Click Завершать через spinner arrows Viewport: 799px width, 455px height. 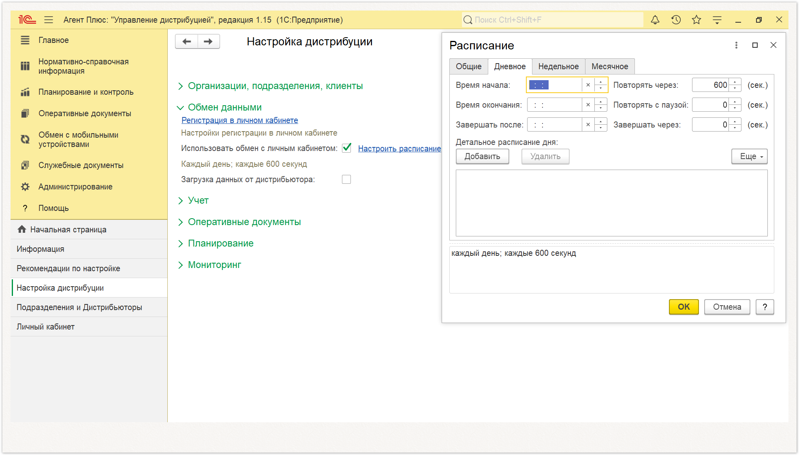click(x=735, y=125)
